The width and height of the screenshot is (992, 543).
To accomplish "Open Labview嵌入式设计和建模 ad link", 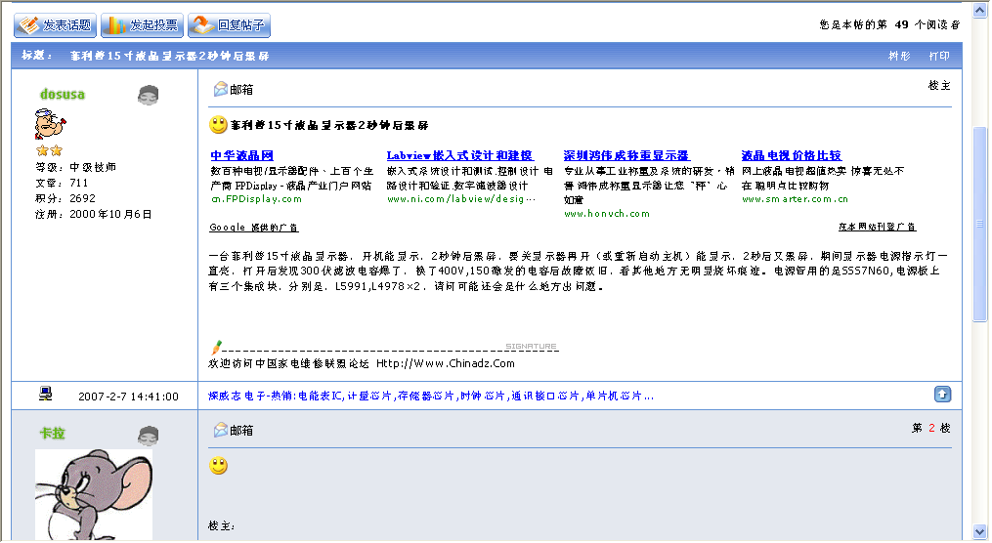I will point(459,155).
